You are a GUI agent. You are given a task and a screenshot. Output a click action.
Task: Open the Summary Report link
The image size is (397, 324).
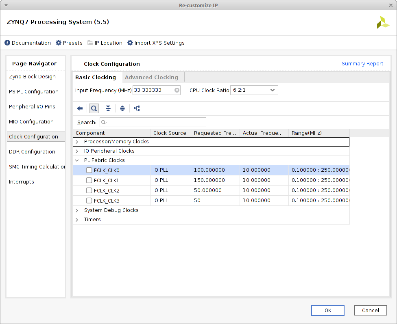362,64
